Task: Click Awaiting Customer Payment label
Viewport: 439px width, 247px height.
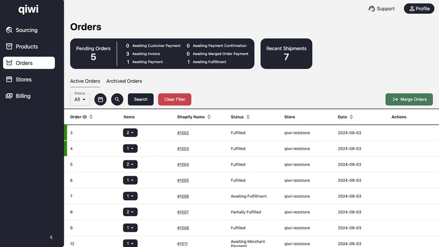Action: tap(156, 46)
